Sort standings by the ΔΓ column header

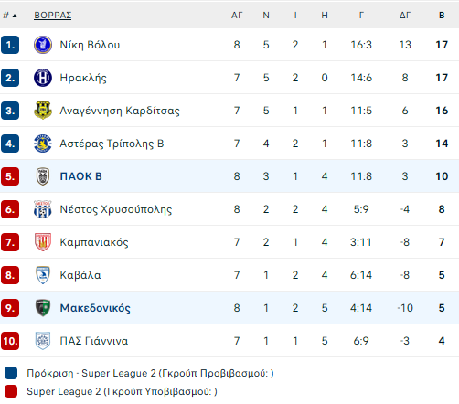click(405, 16)
